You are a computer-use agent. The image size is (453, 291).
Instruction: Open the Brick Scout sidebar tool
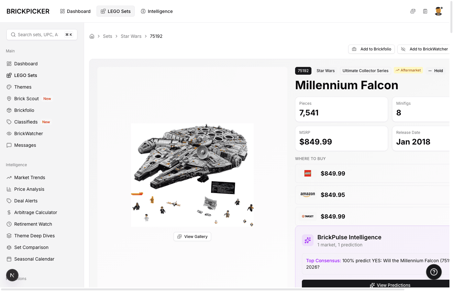(x=26, y=99)
